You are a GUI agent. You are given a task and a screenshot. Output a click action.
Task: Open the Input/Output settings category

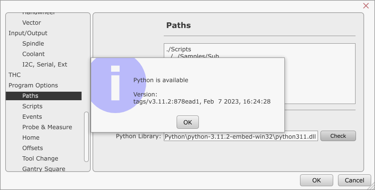[x=28, y=33]
